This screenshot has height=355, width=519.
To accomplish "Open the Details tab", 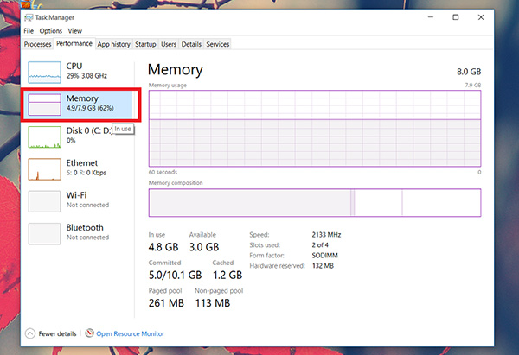I will [191, 44].
